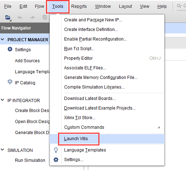Click the undo arrow icon
186x170 pixels.
tap(20, 18)
